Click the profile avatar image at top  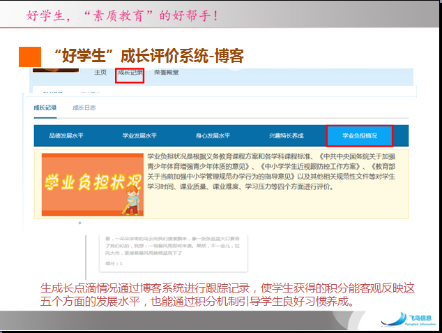[x=55, y=69]
